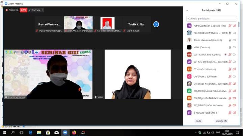243x136 pixels.
Task: Select Putra/Wartawan video thumbnail in top strip
Action: 49,24
